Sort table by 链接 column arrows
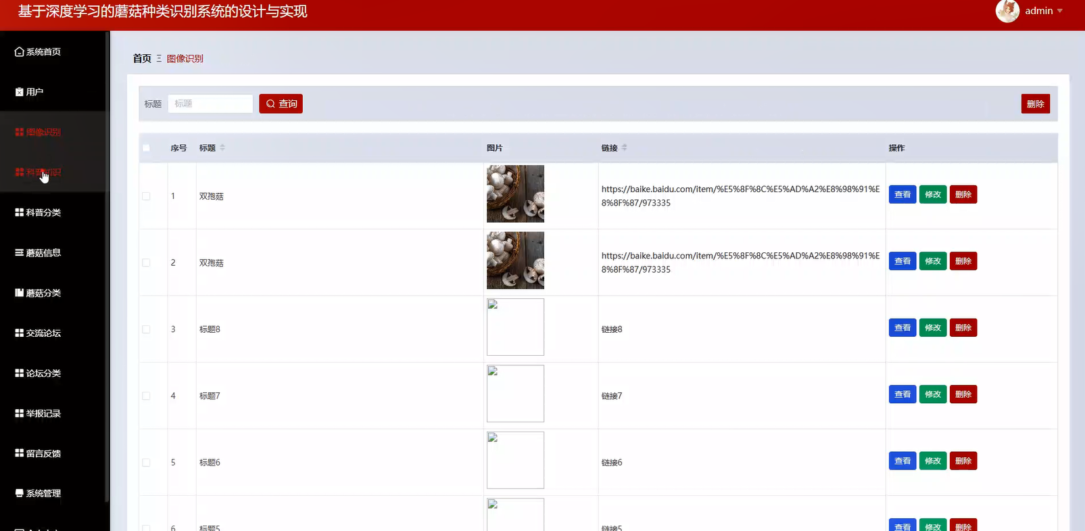This screenshot has height=531, width=1085. tap(625, 147)
